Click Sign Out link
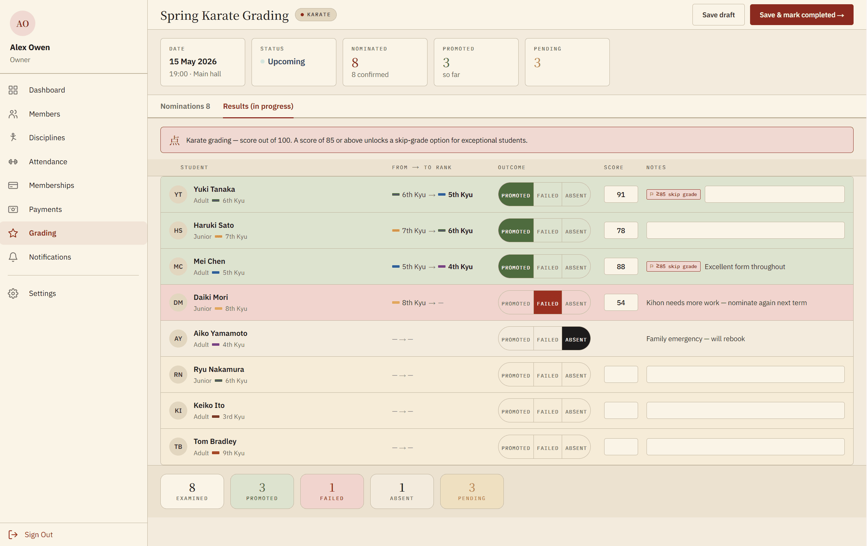 (x=39, y=534)
